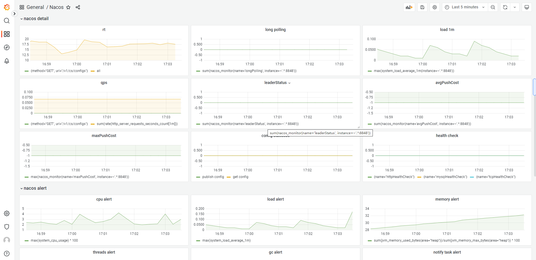This screenshot has width=536, height=260.
Task: Add a new panel to the dashboard
Action: [409, 7]
